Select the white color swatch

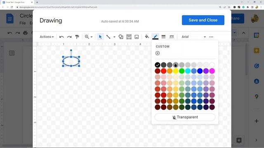pyautogui.click(x=212, y=65)
